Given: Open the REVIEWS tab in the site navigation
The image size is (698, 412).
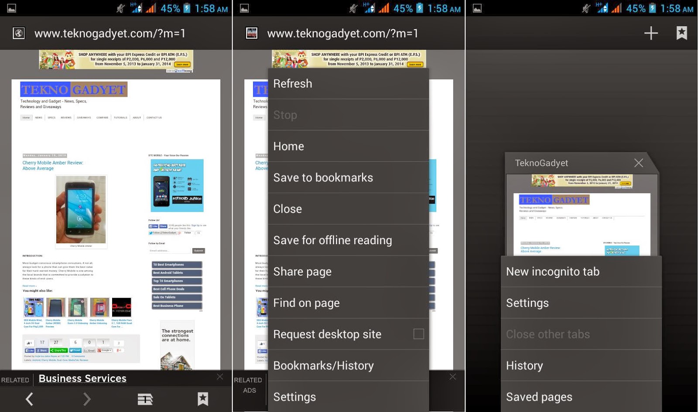Looking at the screenshot, I should pos(66,118).
